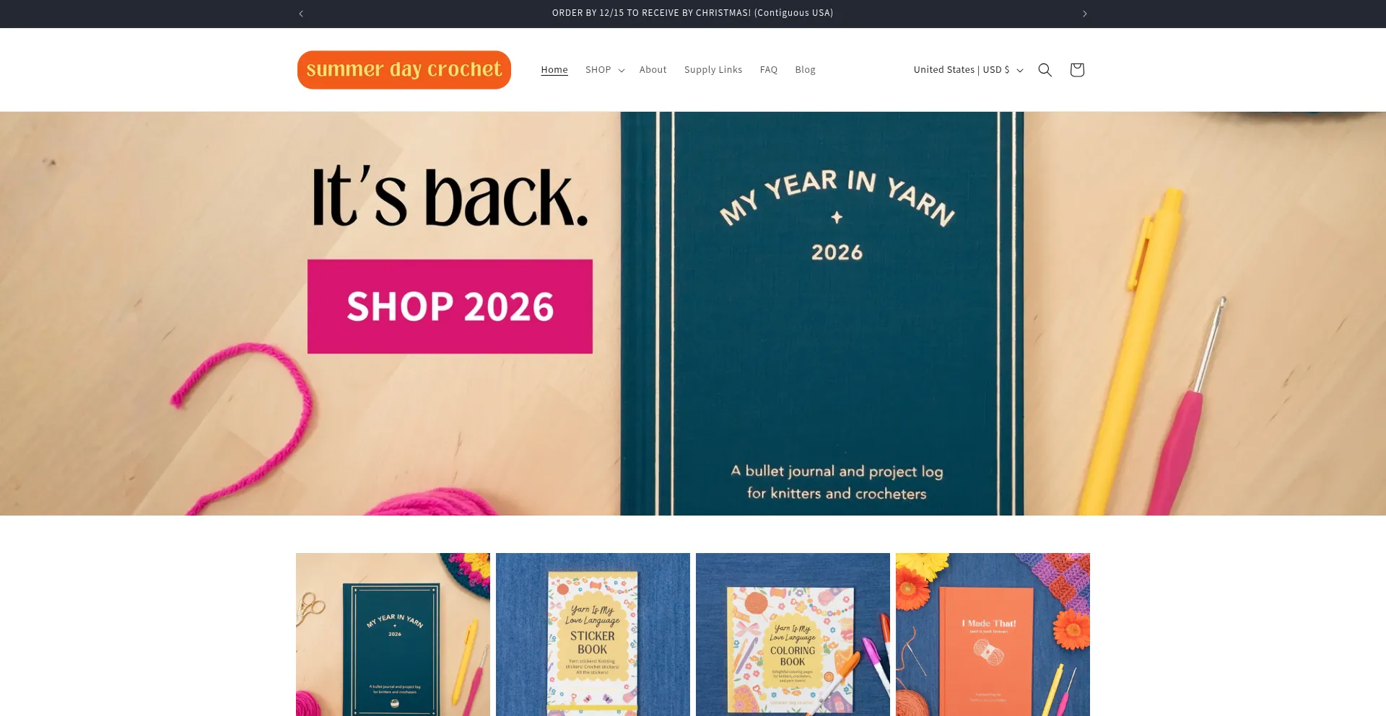The width and height of the screenshot is (1386, 716).
Task: Click the pink SHOP 2026 button
Action: coord(450,306)
